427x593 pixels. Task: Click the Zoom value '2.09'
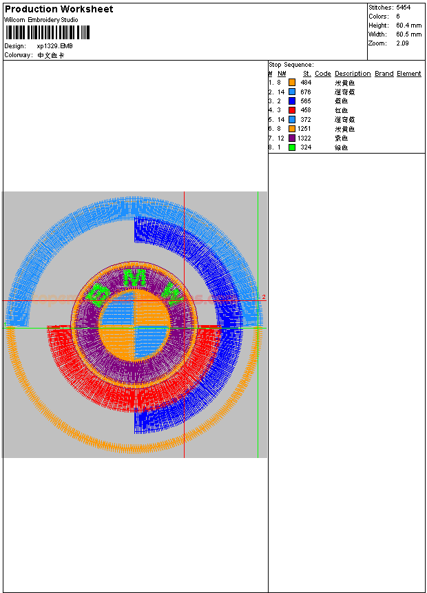402,43
